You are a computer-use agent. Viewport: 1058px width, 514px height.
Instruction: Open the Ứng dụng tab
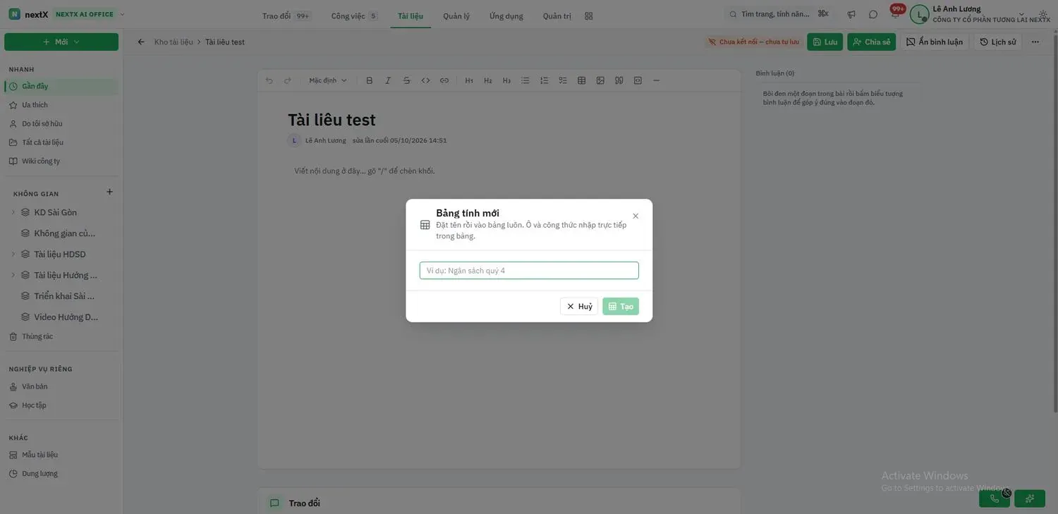point(506,16)
